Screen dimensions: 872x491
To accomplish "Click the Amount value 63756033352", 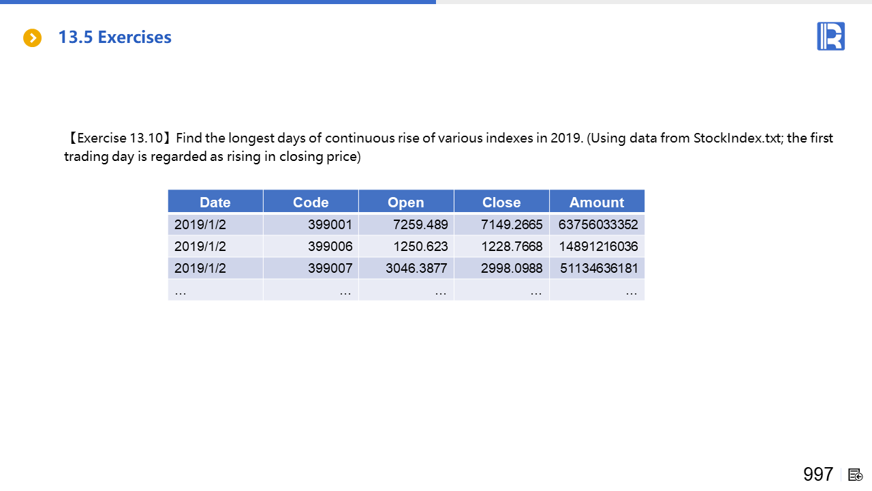I will (x=597, y=224).
